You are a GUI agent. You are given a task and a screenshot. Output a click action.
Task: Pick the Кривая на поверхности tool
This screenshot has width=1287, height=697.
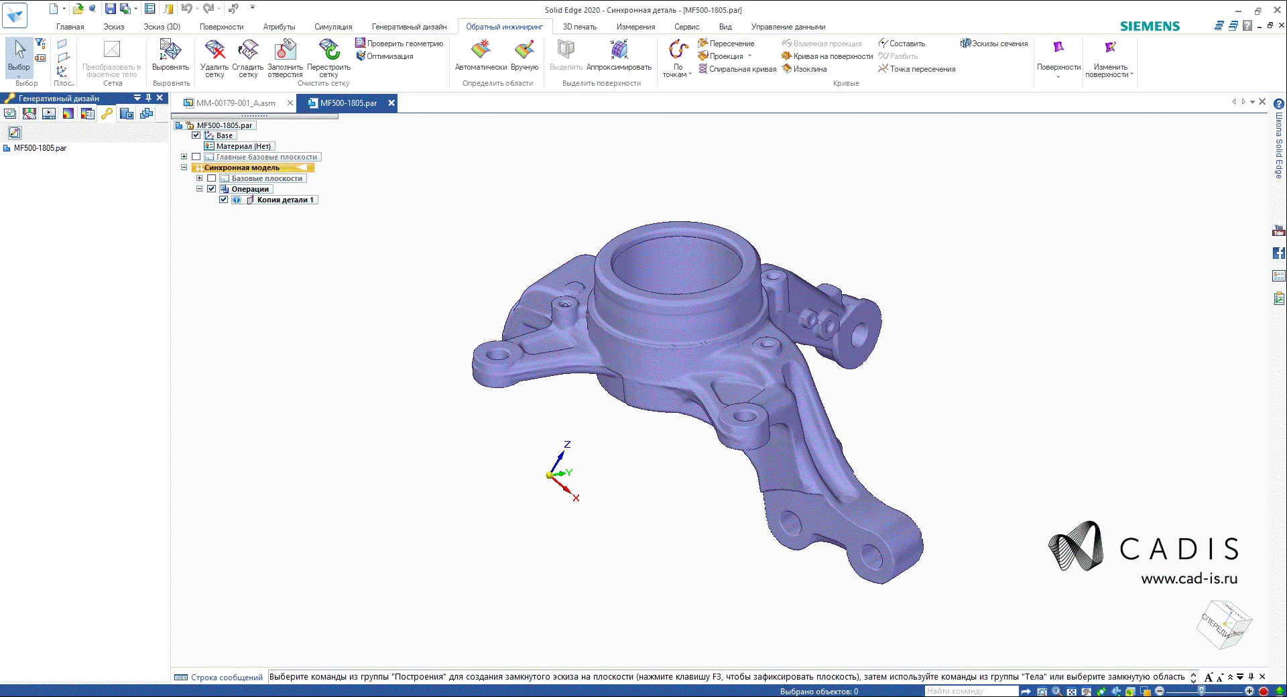827,56
